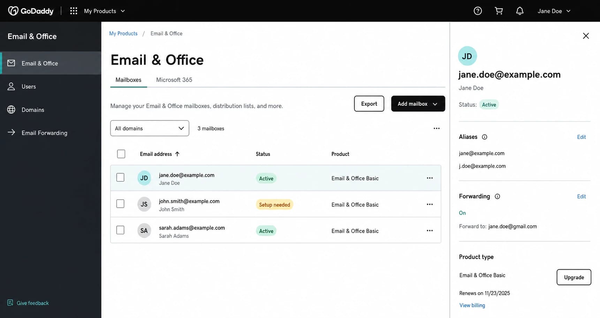Viewport: 600px width, 318px height.
Task: Open the All domains filter dropdown
Action: [x=150, y=128]
